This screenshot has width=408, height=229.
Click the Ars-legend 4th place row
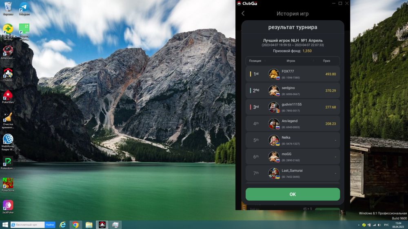tap(293, 123)
